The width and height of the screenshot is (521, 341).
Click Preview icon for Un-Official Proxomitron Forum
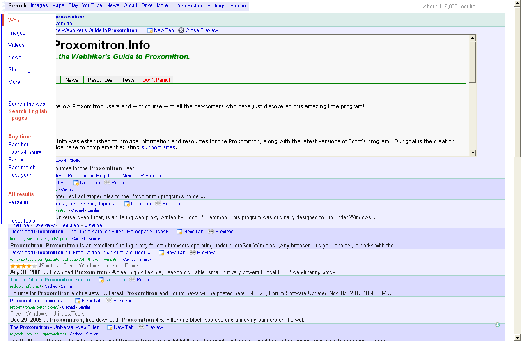(132, 280)
